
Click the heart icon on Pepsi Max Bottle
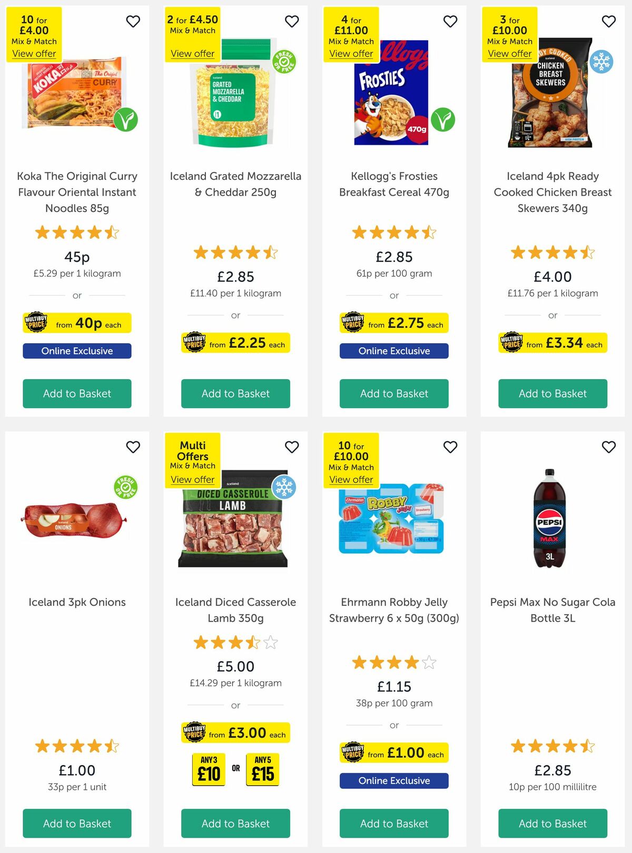(609, 447)
